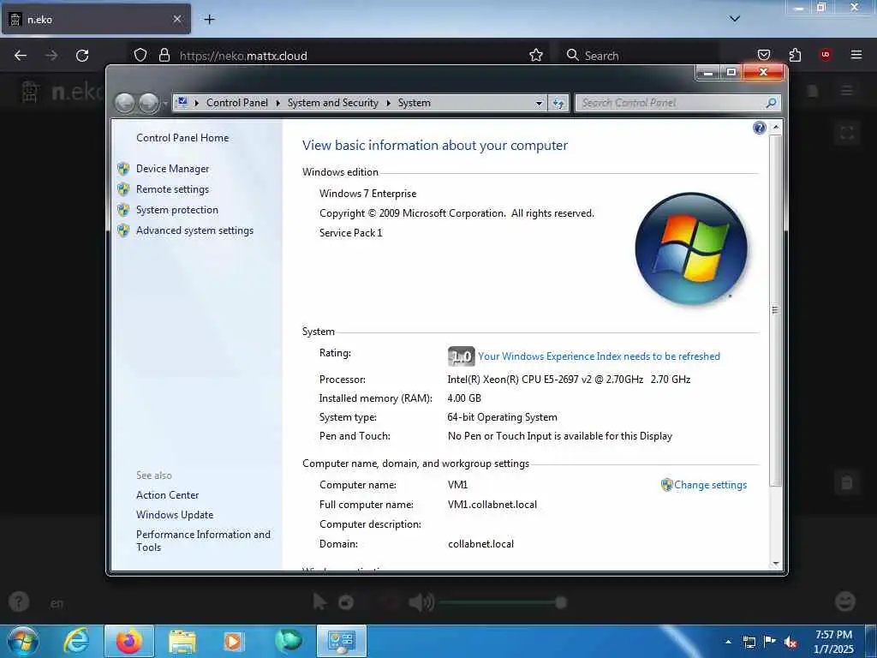877x658 pixels.
Task: Show hidden tray icons arrow
Action: [x=728, y=642]
